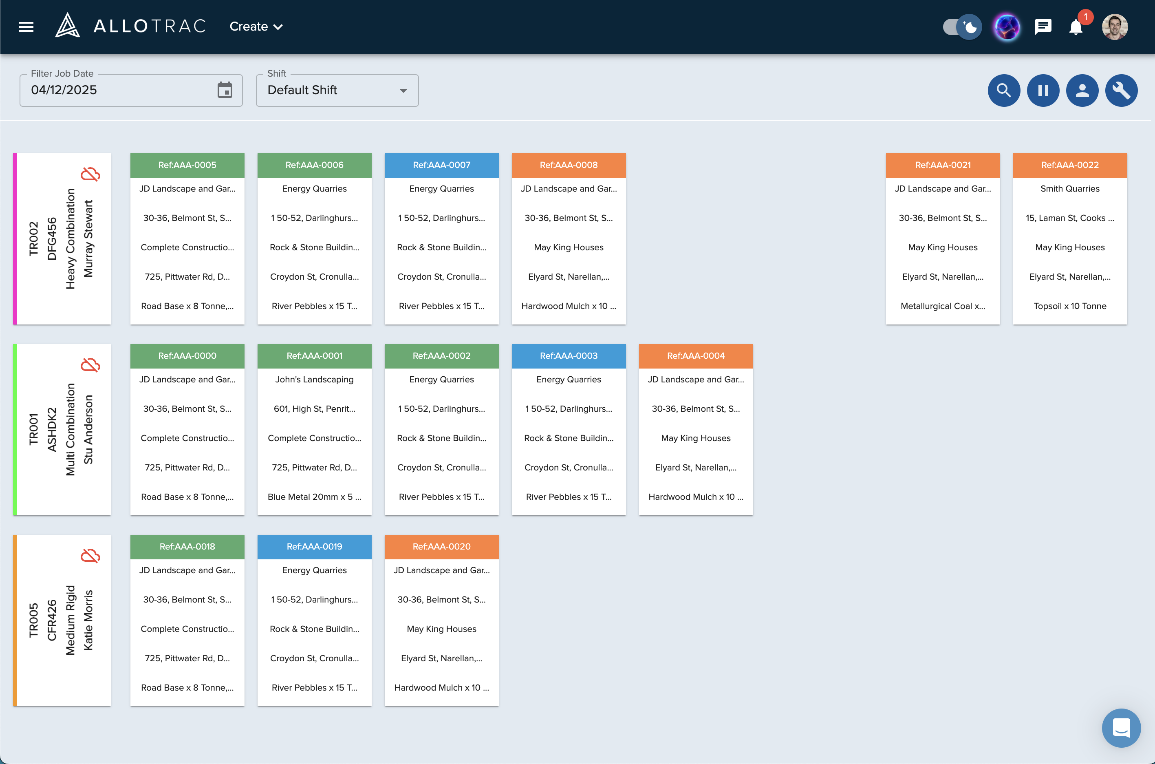
Task: Click Hardwood Mulch line in AAA-0008
Action: tap(569, 306)
